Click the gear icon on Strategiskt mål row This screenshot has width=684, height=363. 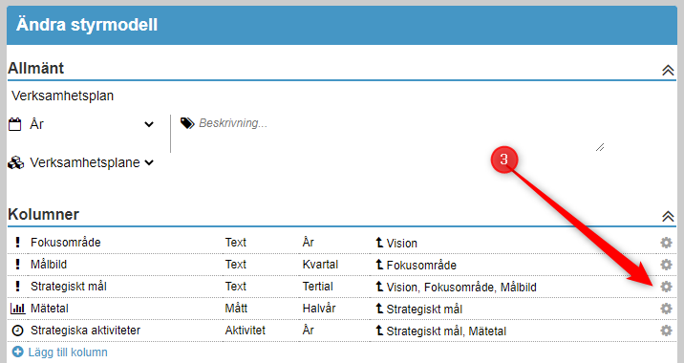pyautogui.click(x=666, y=287)
